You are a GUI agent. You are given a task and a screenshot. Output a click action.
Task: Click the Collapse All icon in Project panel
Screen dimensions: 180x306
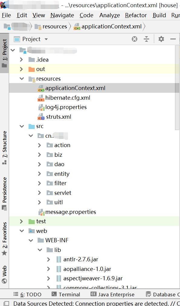[x=146, y=39]
